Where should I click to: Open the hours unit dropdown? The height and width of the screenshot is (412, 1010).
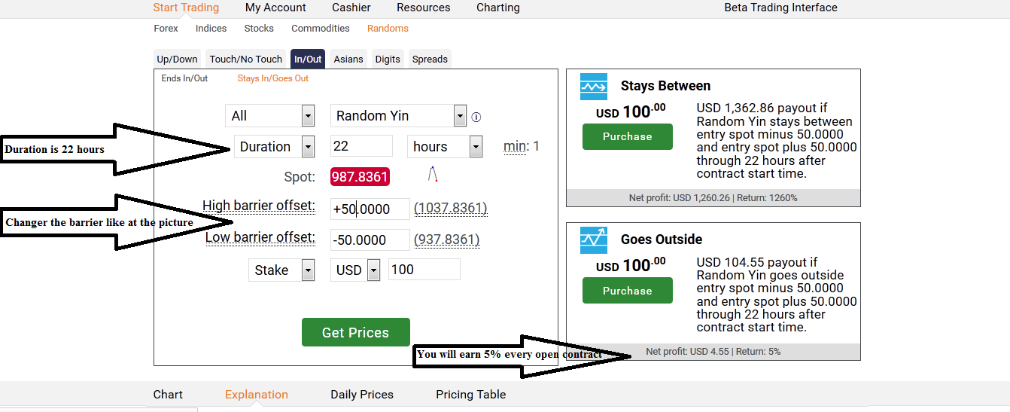click(445, 146)
